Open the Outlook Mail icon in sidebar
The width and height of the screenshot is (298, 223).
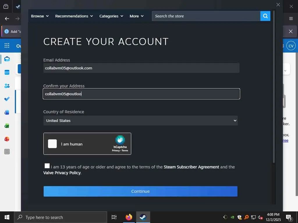[x=7, y=59]
